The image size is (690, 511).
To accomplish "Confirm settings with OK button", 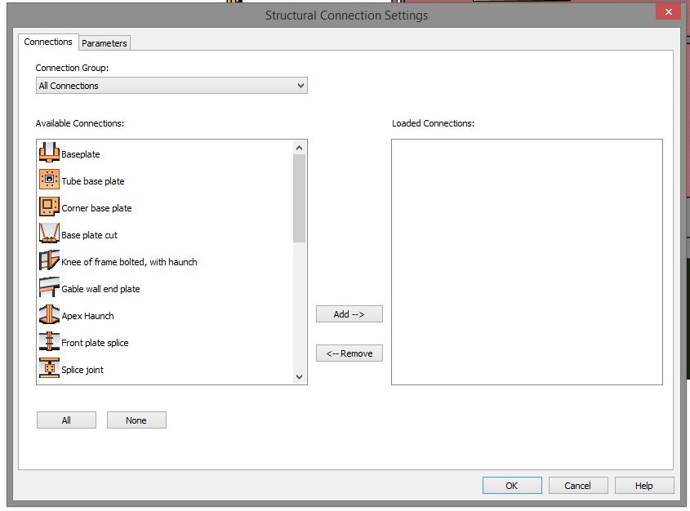I will tap(512, 485).
